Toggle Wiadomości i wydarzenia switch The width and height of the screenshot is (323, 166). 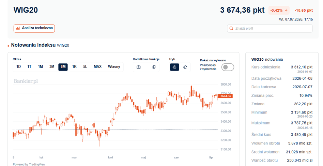pyautogui.click(x=228, y=67)
